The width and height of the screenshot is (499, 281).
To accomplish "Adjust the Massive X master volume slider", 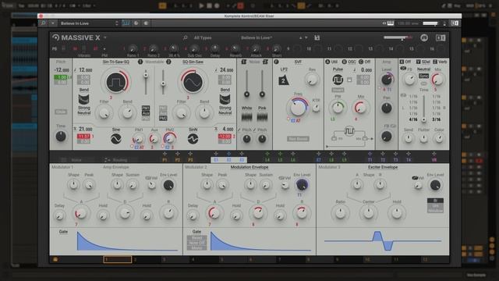I will pos(397,37).
